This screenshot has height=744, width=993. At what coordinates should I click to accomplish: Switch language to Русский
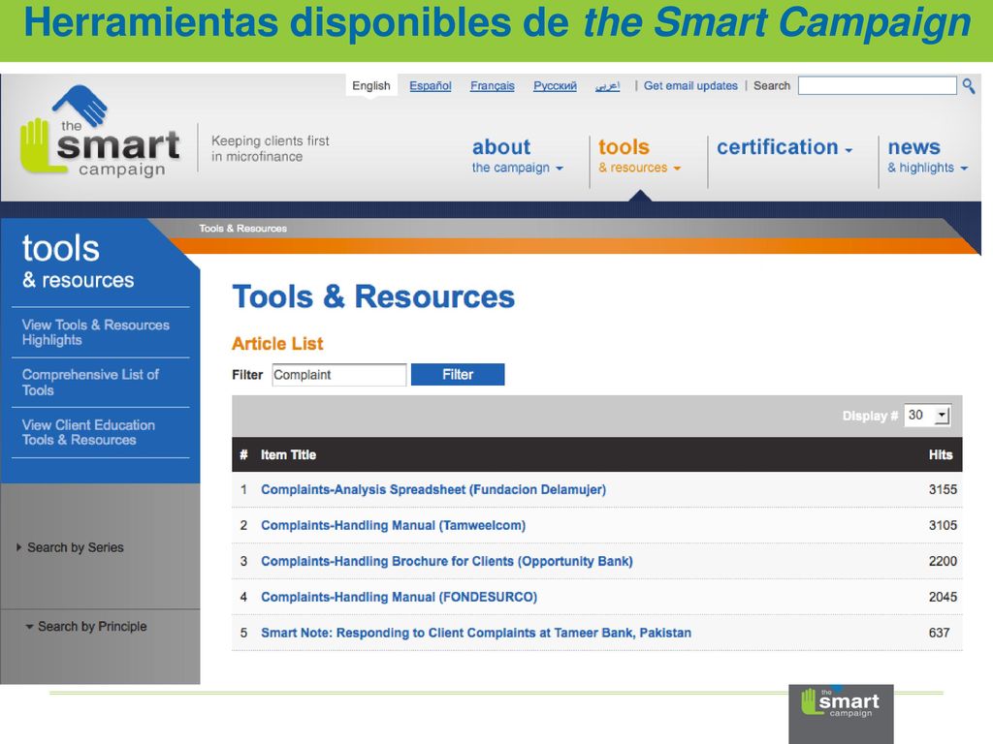tap(555, 85)
